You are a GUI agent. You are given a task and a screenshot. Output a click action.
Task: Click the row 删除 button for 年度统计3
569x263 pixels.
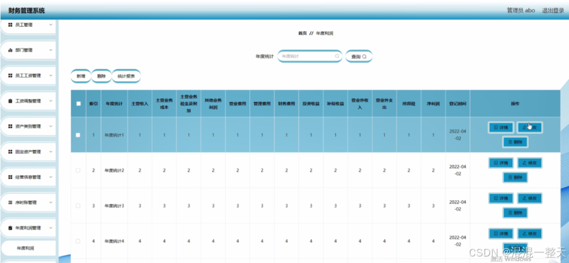[x=515, y=213]
